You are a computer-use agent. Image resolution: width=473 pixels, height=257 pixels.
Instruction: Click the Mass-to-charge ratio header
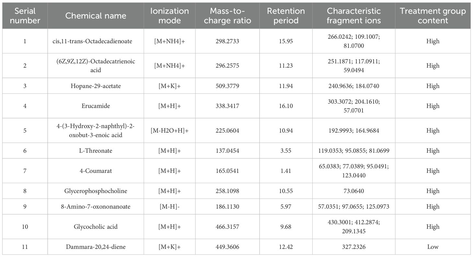coord(227,16)
